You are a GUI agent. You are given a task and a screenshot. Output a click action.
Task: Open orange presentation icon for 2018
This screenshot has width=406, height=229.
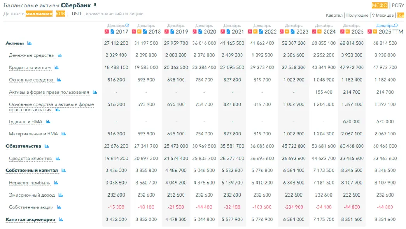tap(139, 32)
